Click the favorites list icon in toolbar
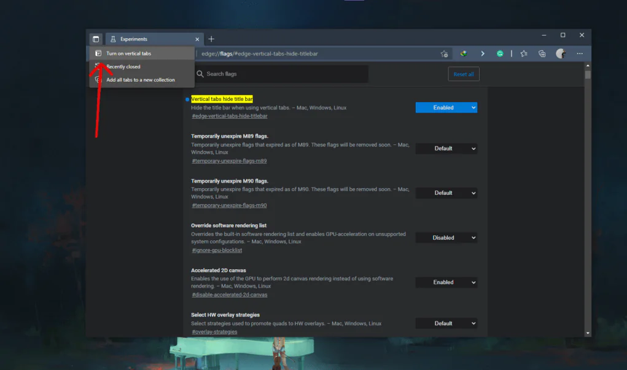The height and width of the screenshot is (370, 627). point(523,53)
